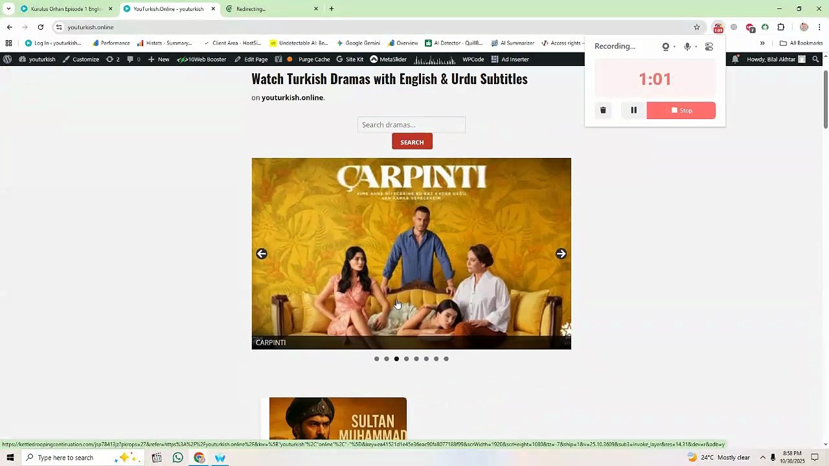Expand the tab search dropdown
829x466 pixels.
click(8, 9)
